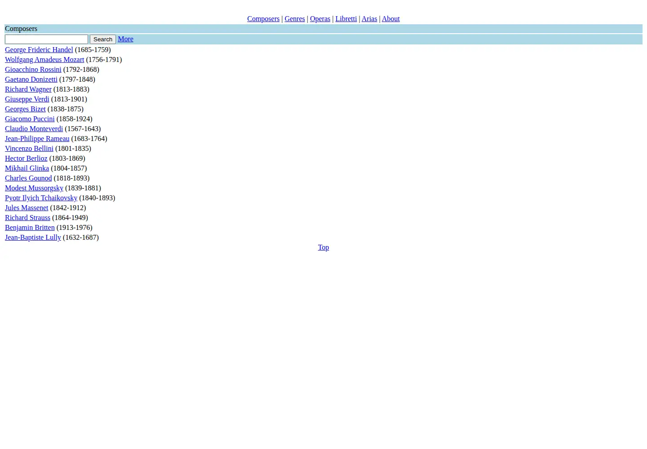Select Wolfgang Amadeus Mozart
Image resolution: width=647 pixels, height=449 pixels.
(44, 60)
